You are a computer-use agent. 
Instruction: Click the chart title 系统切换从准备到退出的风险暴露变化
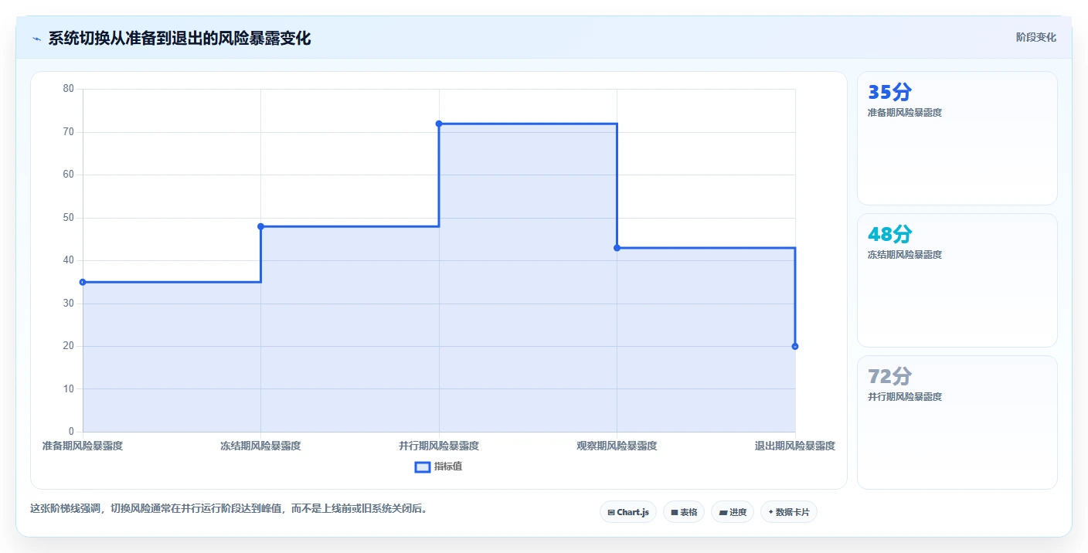(x=179, y=39)
